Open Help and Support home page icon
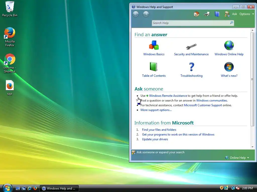 click(x=196, y=14)
